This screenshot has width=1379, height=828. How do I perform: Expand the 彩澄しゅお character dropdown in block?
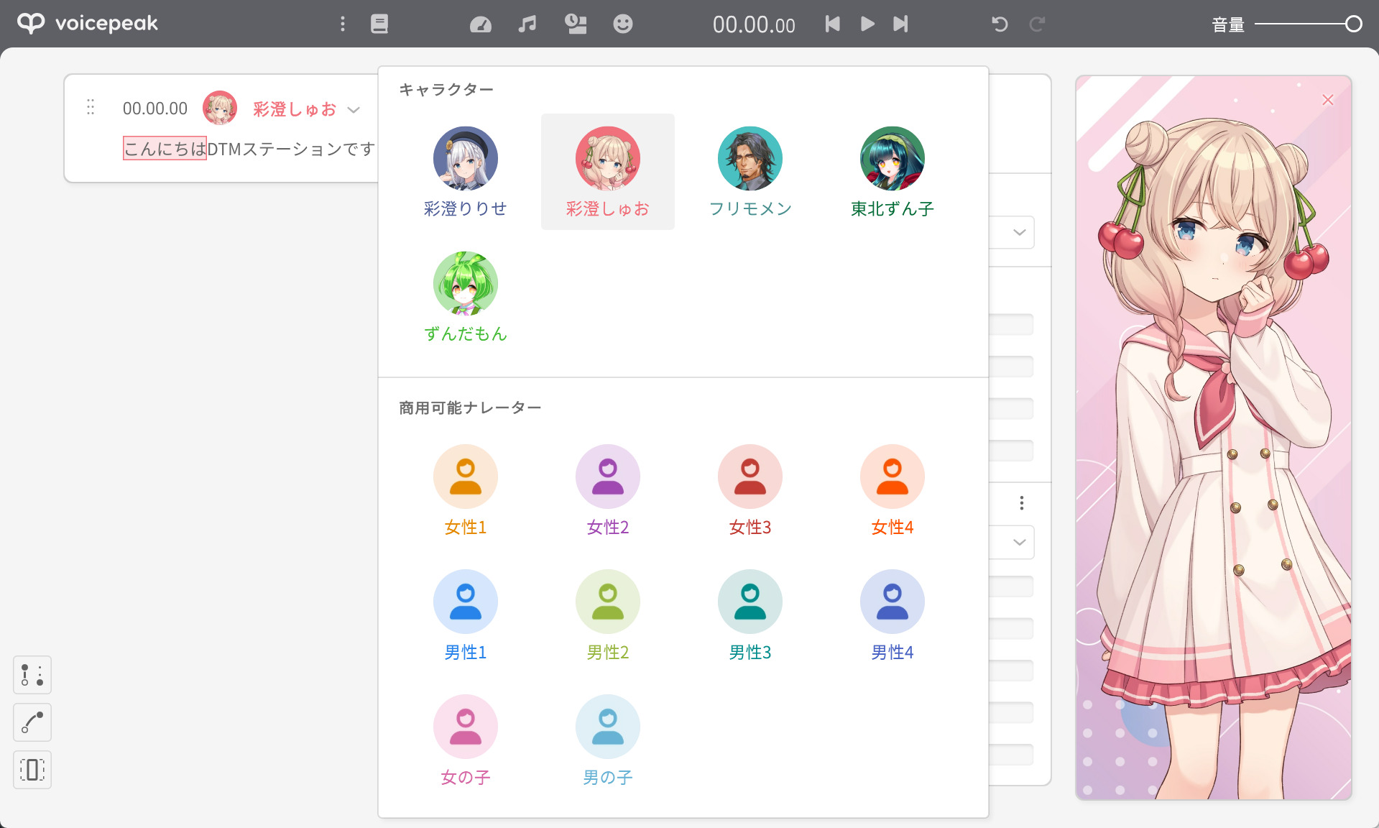click(353, 110)
